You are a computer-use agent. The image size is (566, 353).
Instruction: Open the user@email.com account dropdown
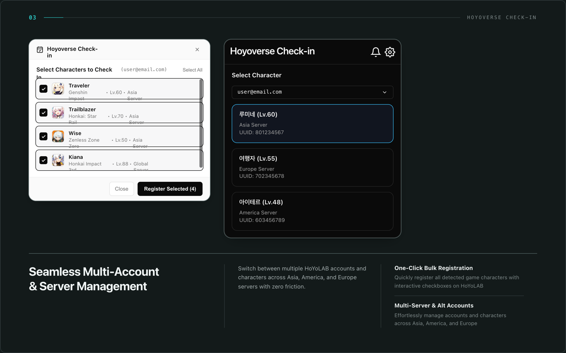click(313, 92)
